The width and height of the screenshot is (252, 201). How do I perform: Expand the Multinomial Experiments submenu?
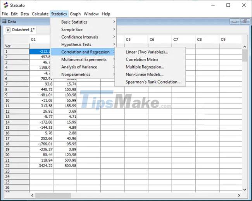click(x=83, y=59)
